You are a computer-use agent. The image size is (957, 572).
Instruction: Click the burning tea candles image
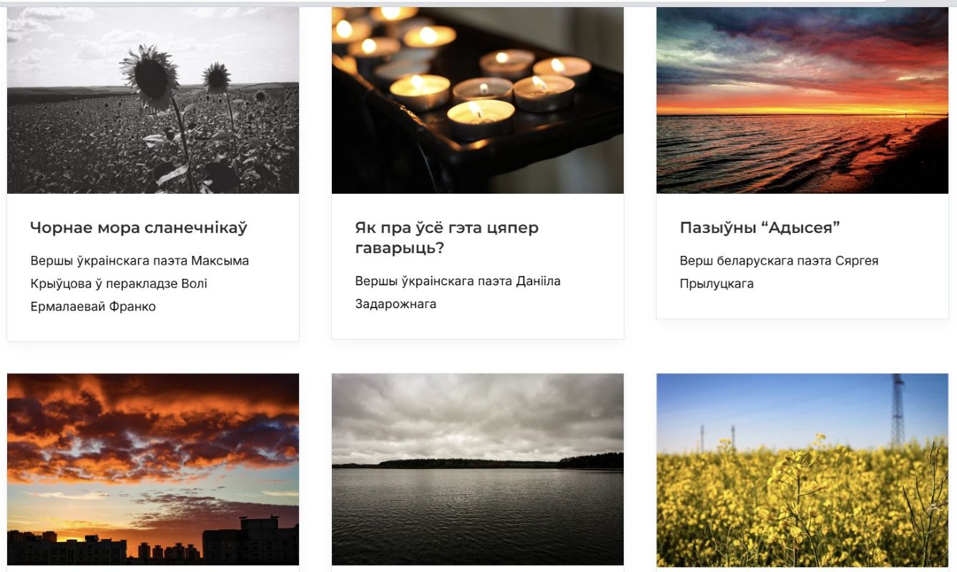(x=478, y=100)
